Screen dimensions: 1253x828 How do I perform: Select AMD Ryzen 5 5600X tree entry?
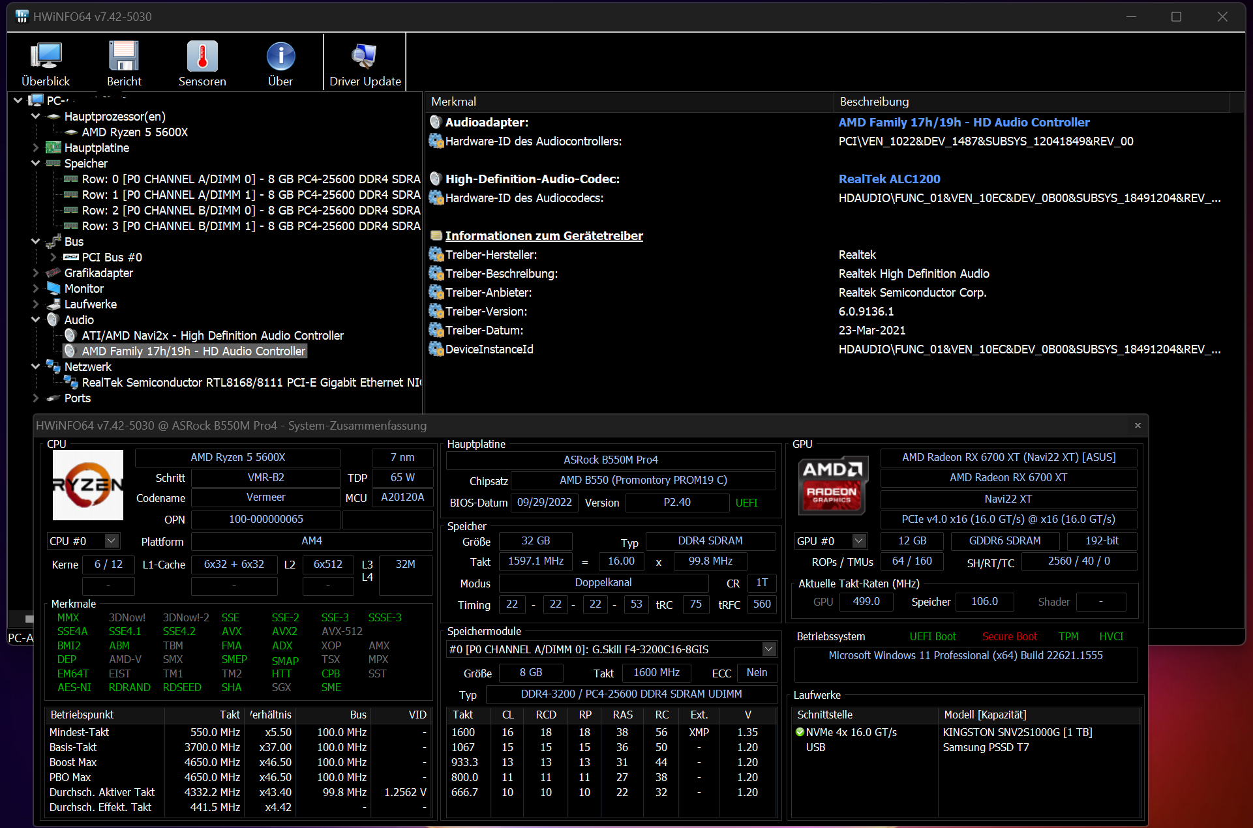[134, 132]
